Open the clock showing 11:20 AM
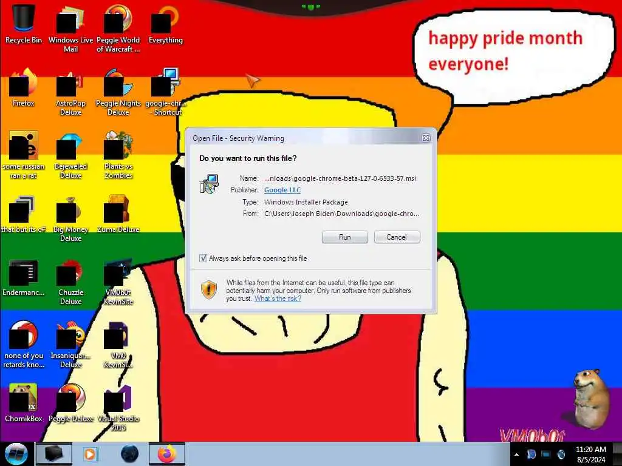 point(590,454)
